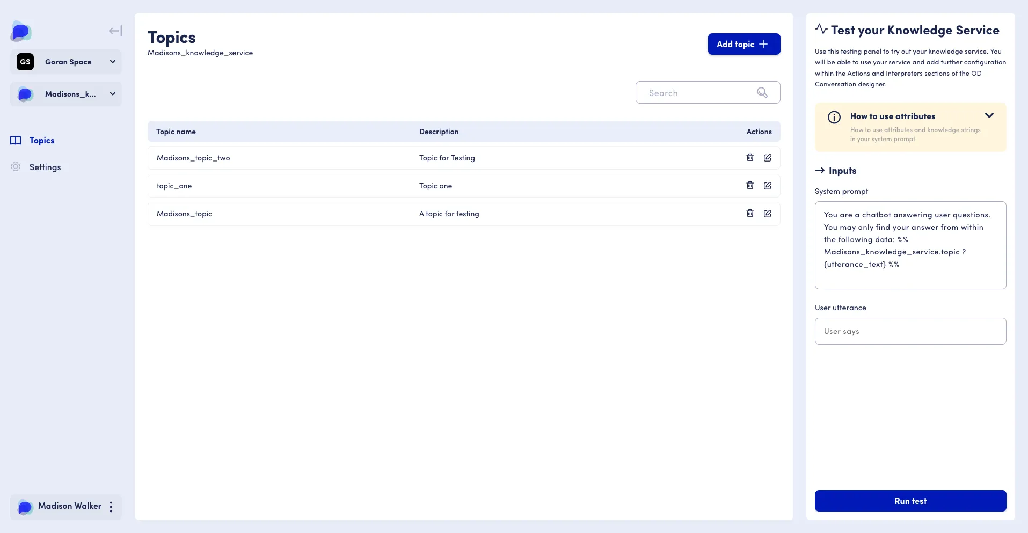Screen dimensions: 1028x533
Task: Click the 'A topic for testing' description
Action: (449, 214)
